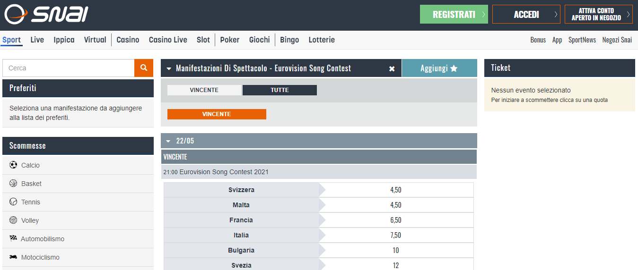Open the Lotterie tab
Image resolution: width=638 pixels, height=270 pixels.
322,40
